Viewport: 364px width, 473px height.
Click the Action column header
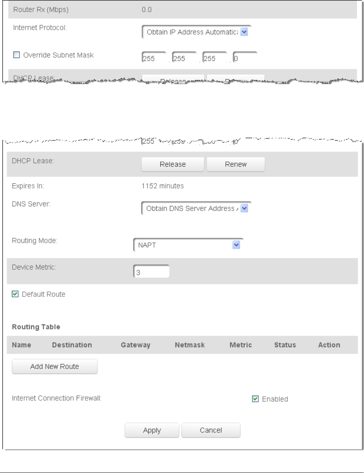pyautogui.click(x=329, y=345)
